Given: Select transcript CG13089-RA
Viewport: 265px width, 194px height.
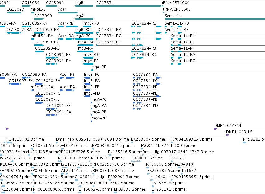Looking at the screenshot, I should 35,23.
